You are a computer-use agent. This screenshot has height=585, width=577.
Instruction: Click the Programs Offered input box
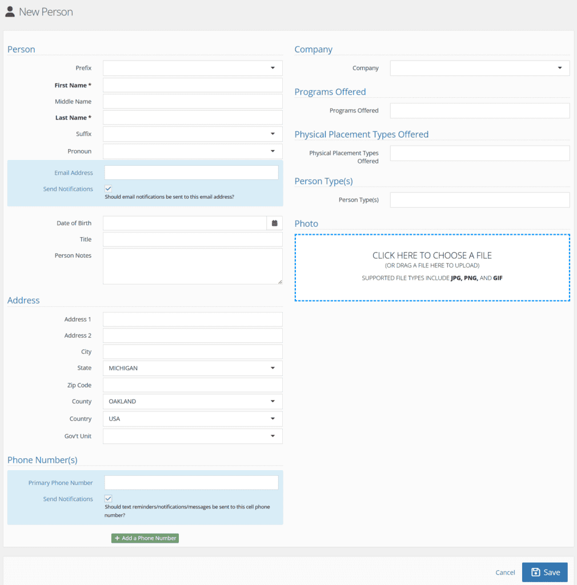pos(480,111)
